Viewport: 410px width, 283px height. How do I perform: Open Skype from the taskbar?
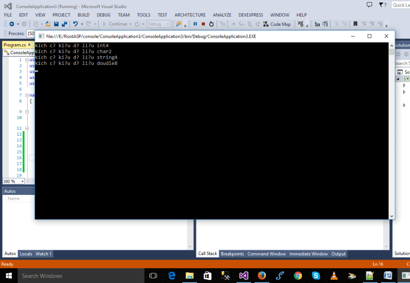tap(316, 276)
